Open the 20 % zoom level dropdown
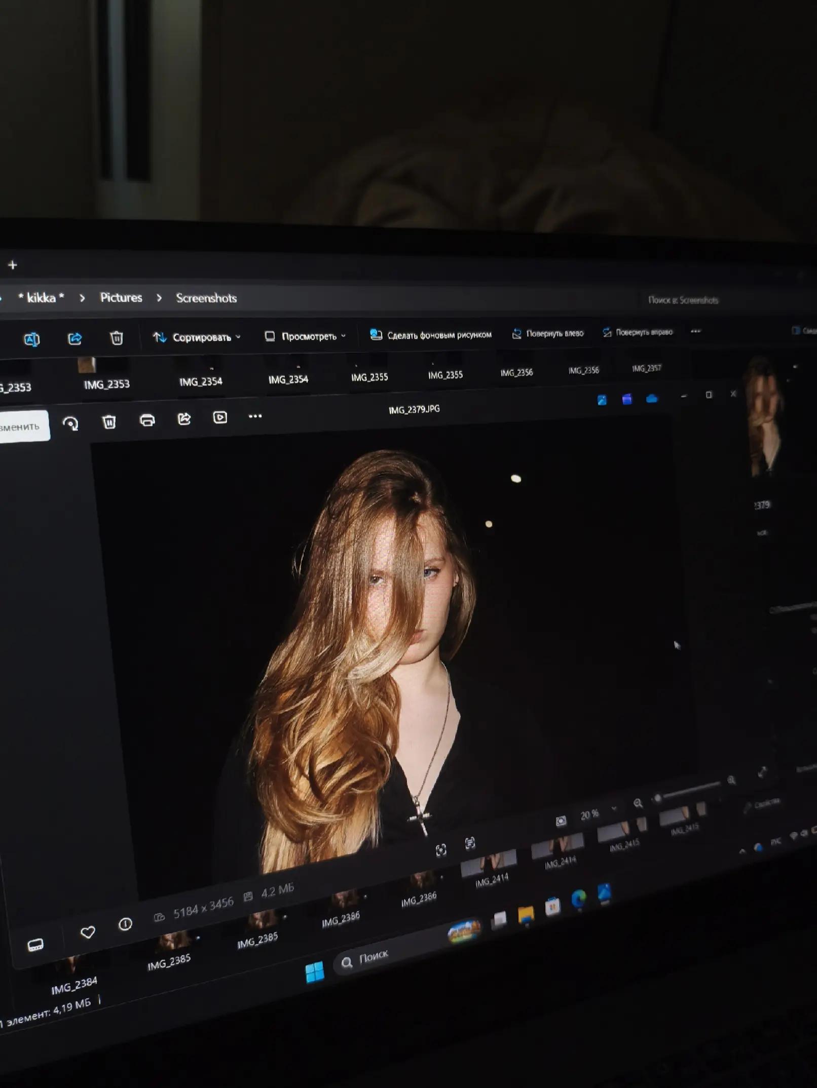Viewport: 817px width, 1088px height. click(x=598, y=813)
